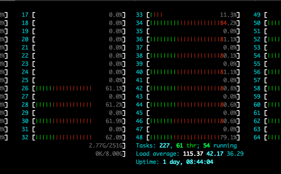This screenshot has height=174, width=281.
Task: Select the CPU number label 36
Action: tap(139, 39)
